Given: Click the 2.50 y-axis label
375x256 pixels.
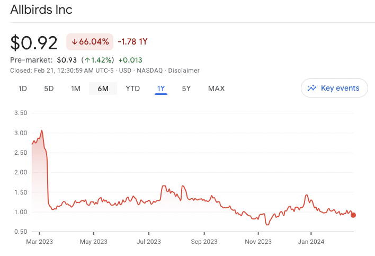Looking at the screenshot, I should pos(21,153).
